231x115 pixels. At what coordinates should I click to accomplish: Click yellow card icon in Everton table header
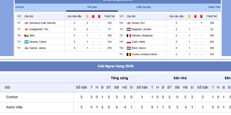(x=87, y=17)
